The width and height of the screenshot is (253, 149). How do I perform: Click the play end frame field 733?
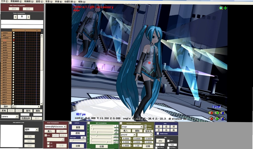tap(172, 145)
